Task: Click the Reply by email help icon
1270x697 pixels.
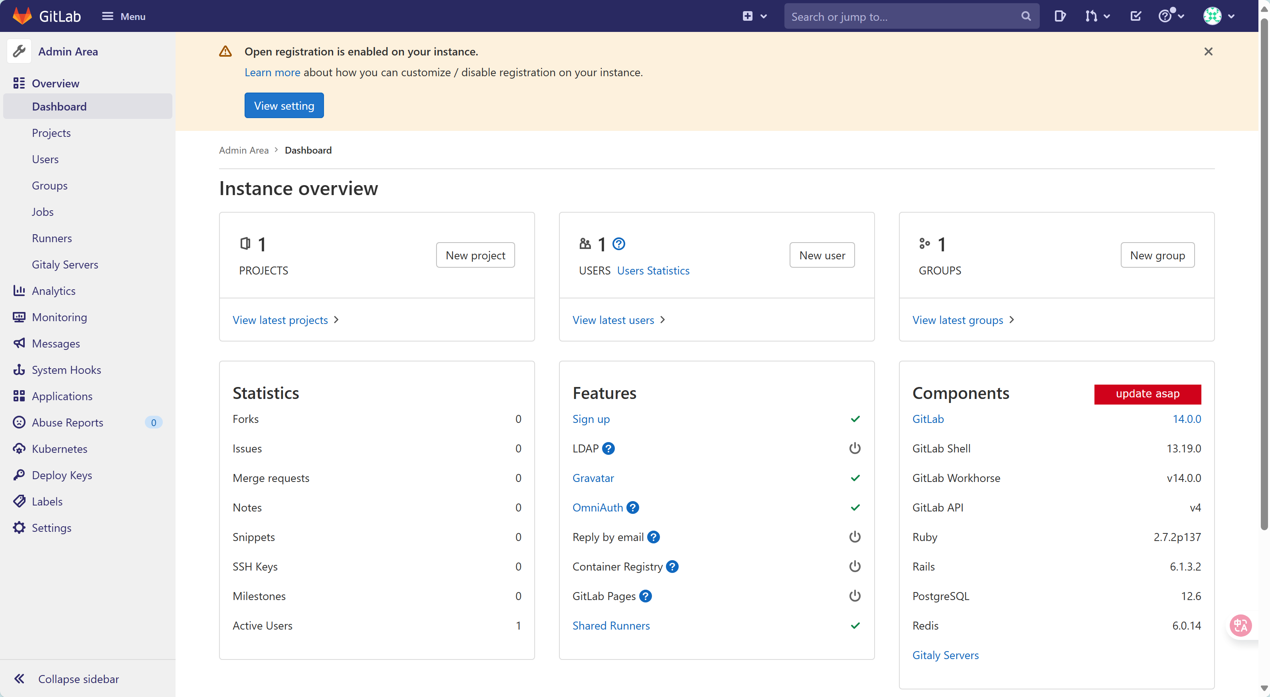Action: [x=653, y=537]
